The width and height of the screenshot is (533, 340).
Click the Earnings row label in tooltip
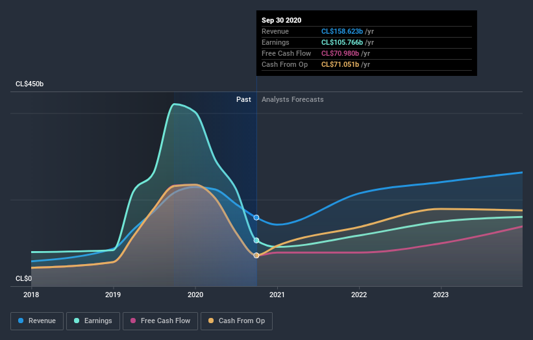click(276, 42)
